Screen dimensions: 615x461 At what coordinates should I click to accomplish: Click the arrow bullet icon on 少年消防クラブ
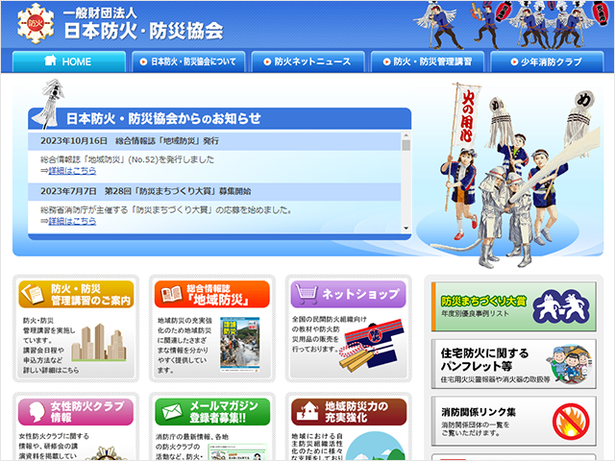tap(514, 61)
